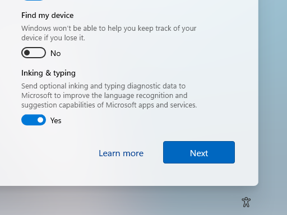Open the Accessibility figure icon
Screen dimensions: 287x215
pos(246,202)
